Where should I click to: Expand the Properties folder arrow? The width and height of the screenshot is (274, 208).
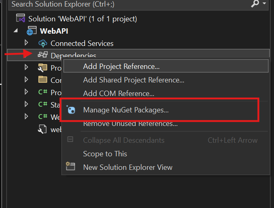(27, 67)
